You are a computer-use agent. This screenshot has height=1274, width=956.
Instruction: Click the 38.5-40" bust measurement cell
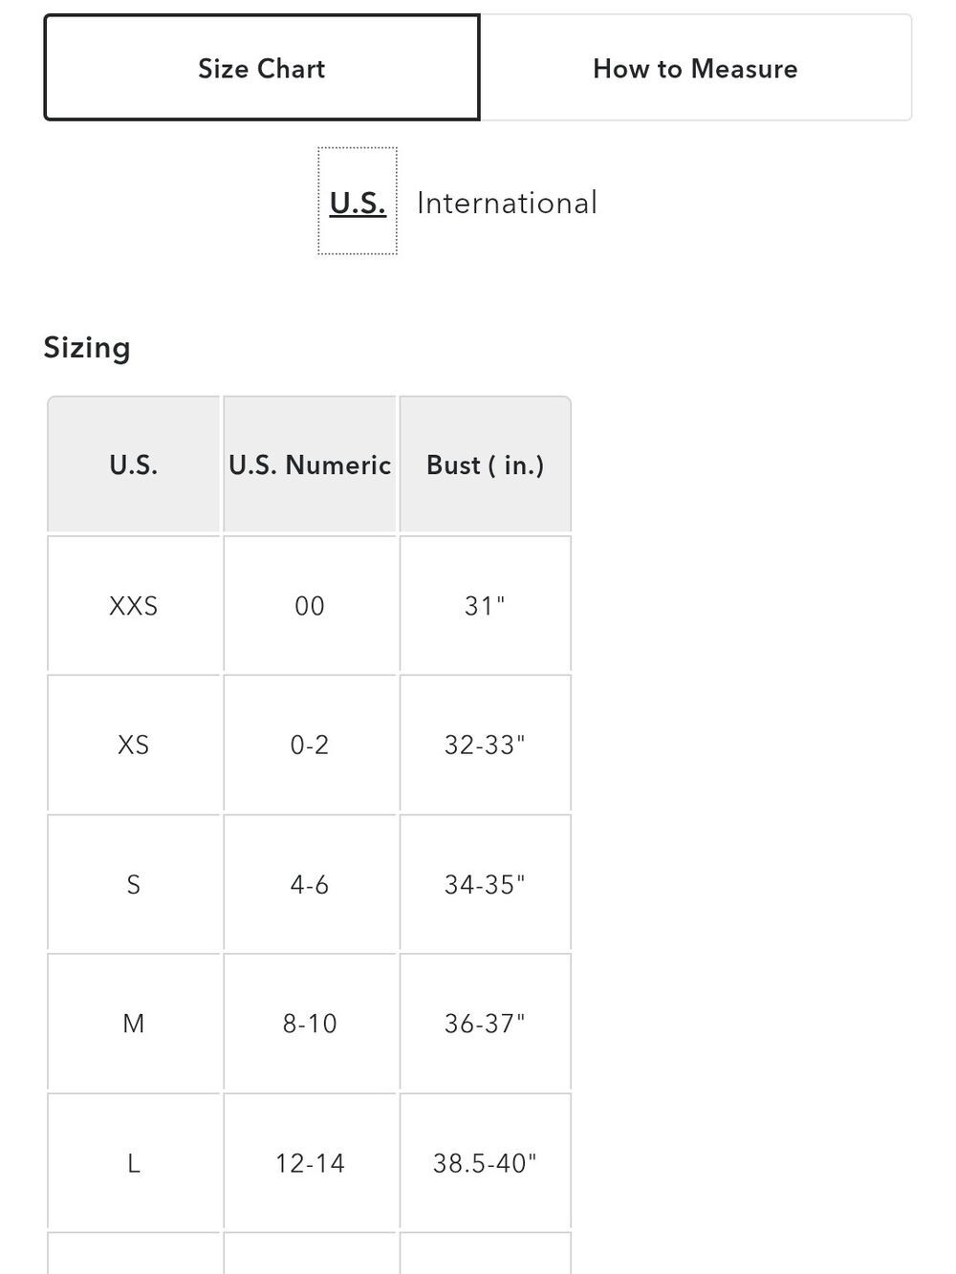point(486,1162)
